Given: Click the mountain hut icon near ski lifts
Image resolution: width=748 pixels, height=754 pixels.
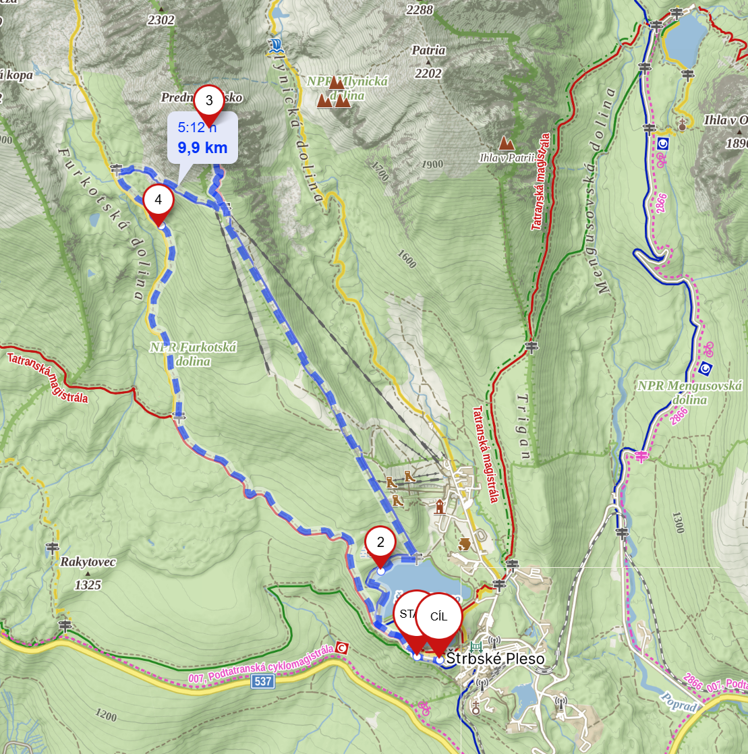Looking at the screenshot, I should pyautogui.click(x=439, y=507).
